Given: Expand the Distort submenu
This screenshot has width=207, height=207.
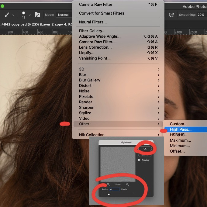Looking at the screenshot, I should (118, 86).
